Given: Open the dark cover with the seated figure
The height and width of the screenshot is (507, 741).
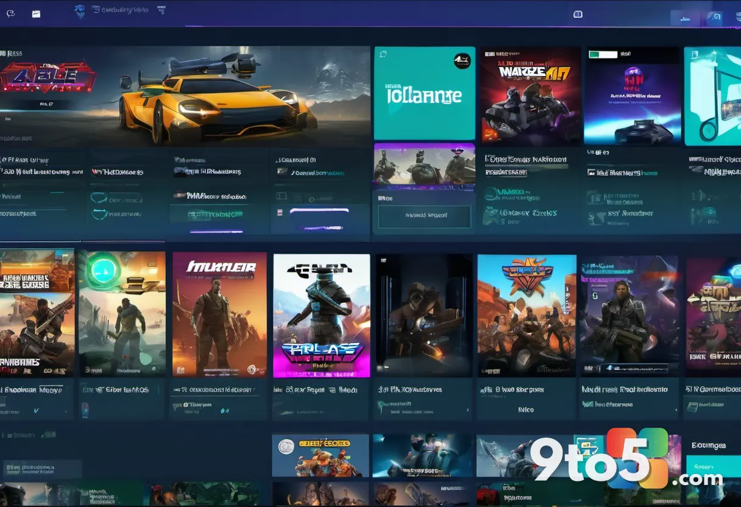Looking at the screenshot, I should coord(424,315).
